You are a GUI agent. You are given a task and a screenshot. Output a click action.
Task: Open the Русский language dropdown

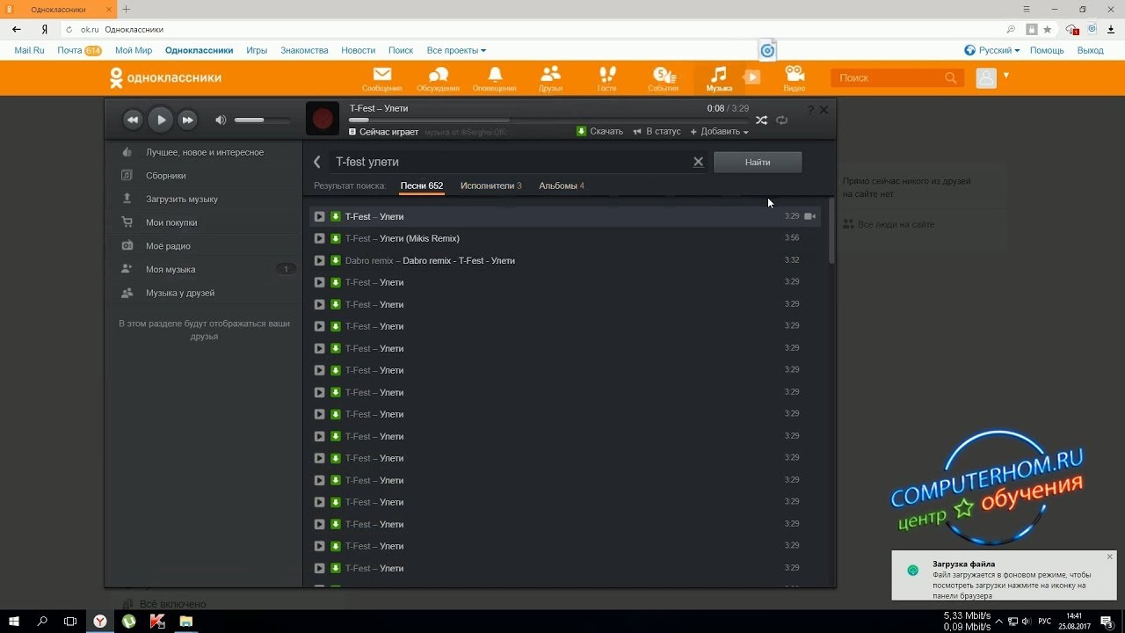pos(992,51)
